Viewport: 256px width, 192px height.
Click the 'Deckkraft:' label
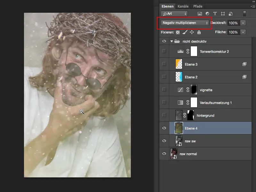(219, 23)
